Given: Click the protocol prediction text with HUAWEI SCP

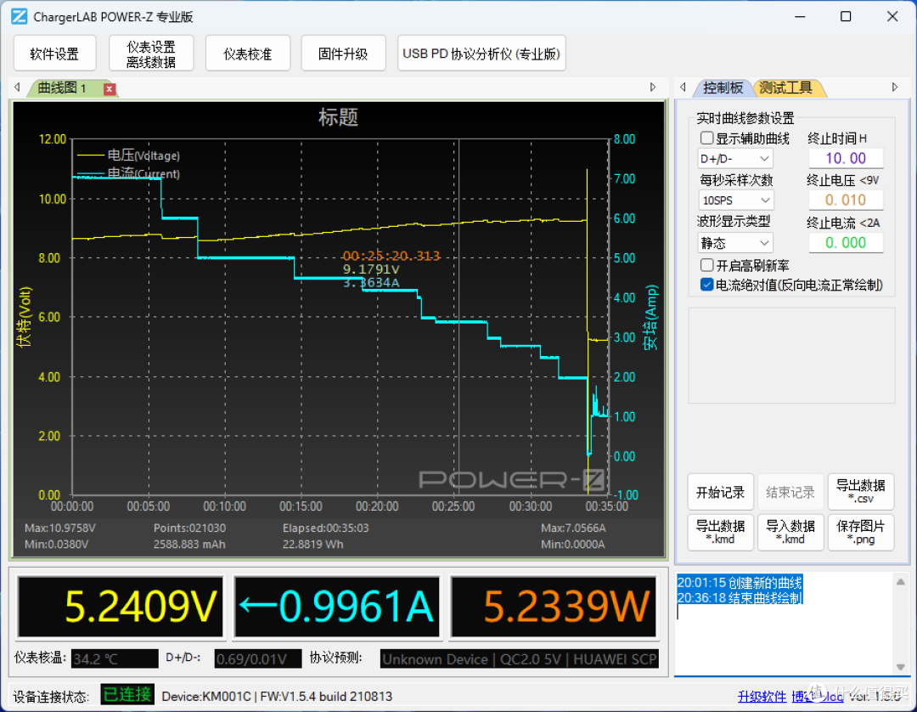Looking at the screenshot, I should click(520, 658).
